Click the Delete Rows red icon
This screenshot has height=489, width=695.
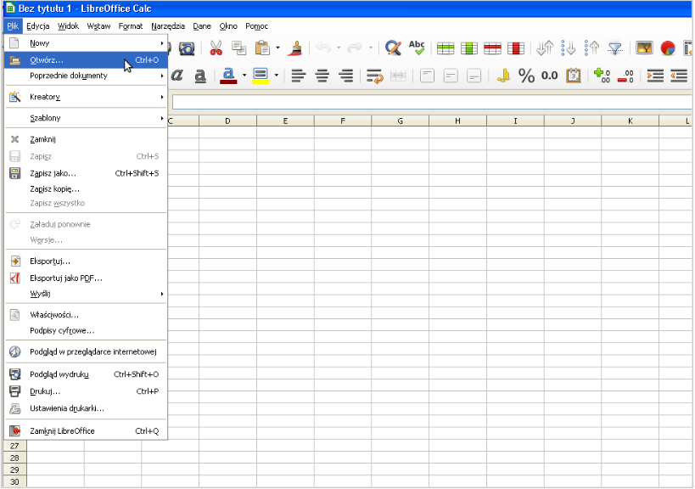click(492, 48)
